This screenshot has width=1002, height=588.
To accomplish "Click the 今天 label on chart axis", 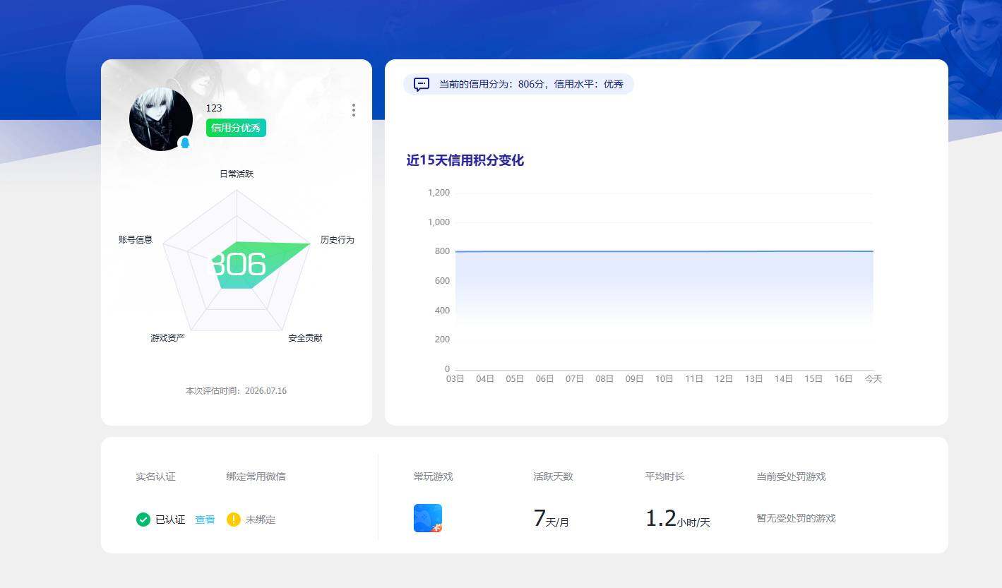I will [x=873, y=379].
